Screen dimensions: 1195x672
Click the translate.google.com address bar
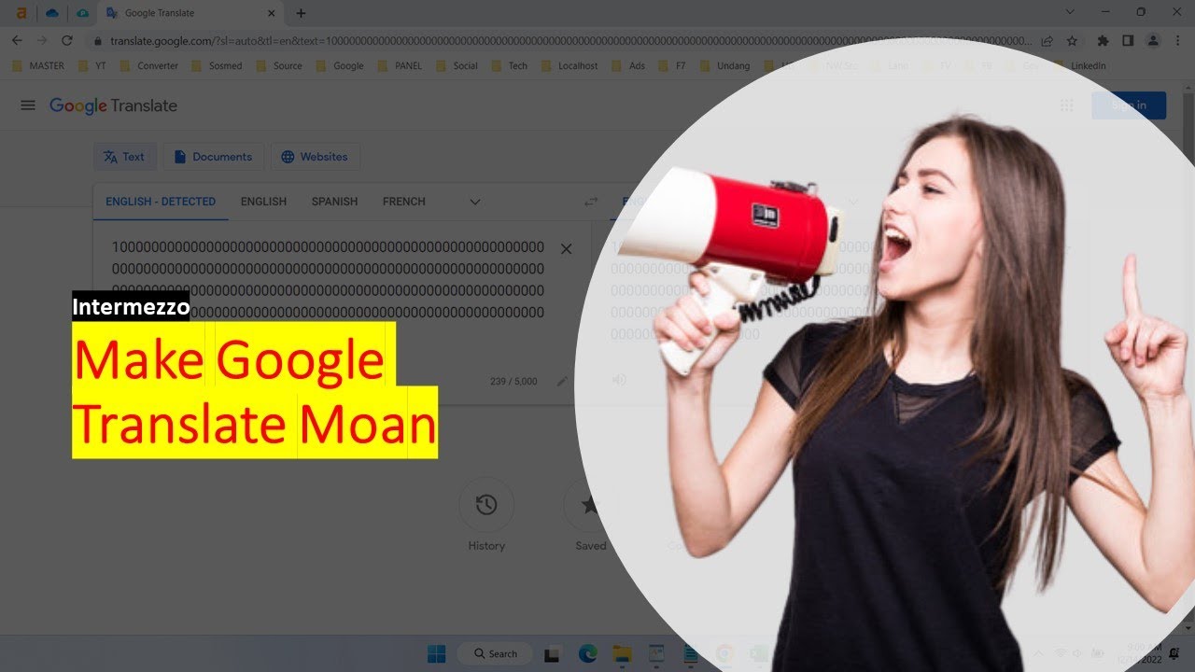point(569,41)
